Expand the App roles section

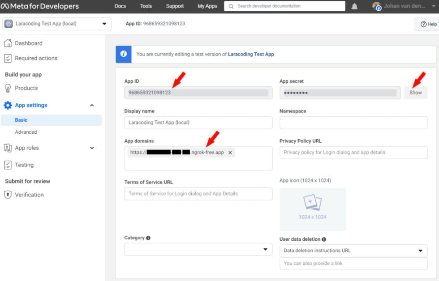click(92, 148)
